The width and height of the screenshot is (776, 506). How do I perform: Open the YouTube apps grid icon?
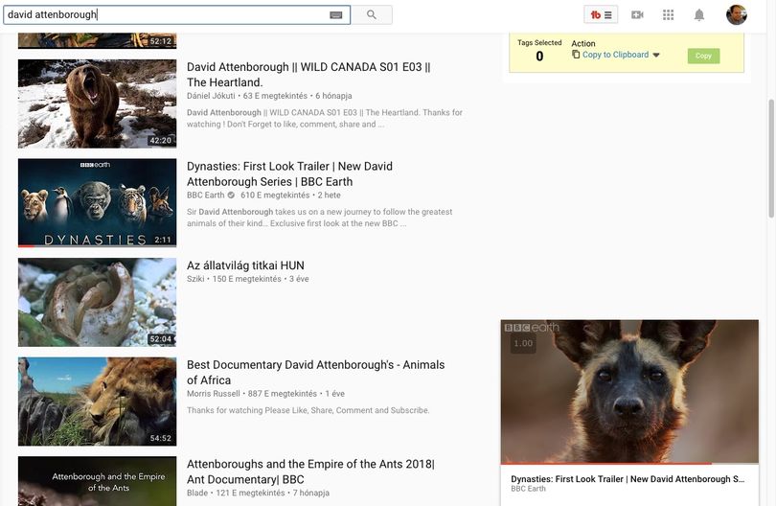tap(668, 14)
